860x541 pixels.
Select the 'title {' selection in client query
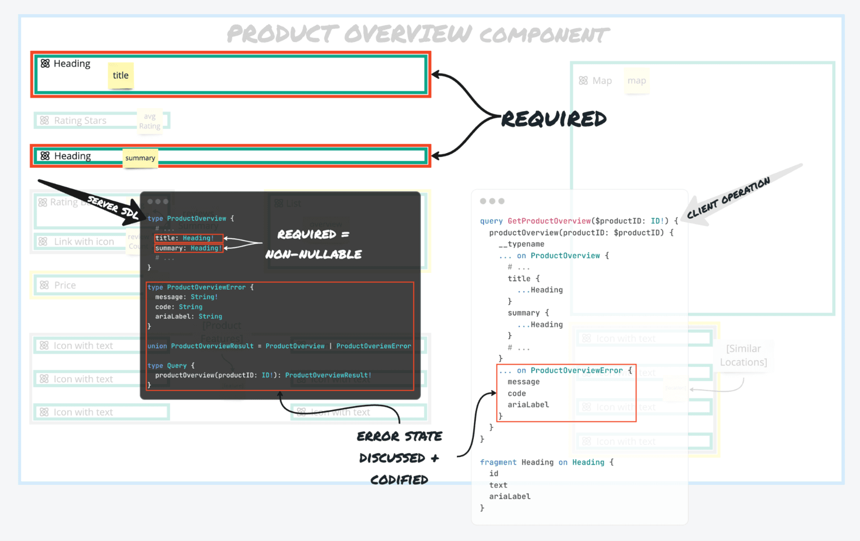click(523, 279)
